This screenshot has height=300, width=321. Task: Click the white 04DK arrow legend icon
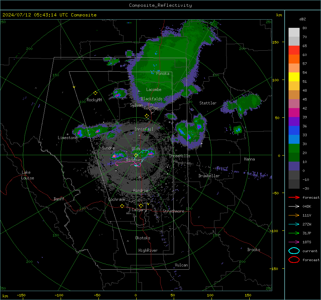point(294,207)
